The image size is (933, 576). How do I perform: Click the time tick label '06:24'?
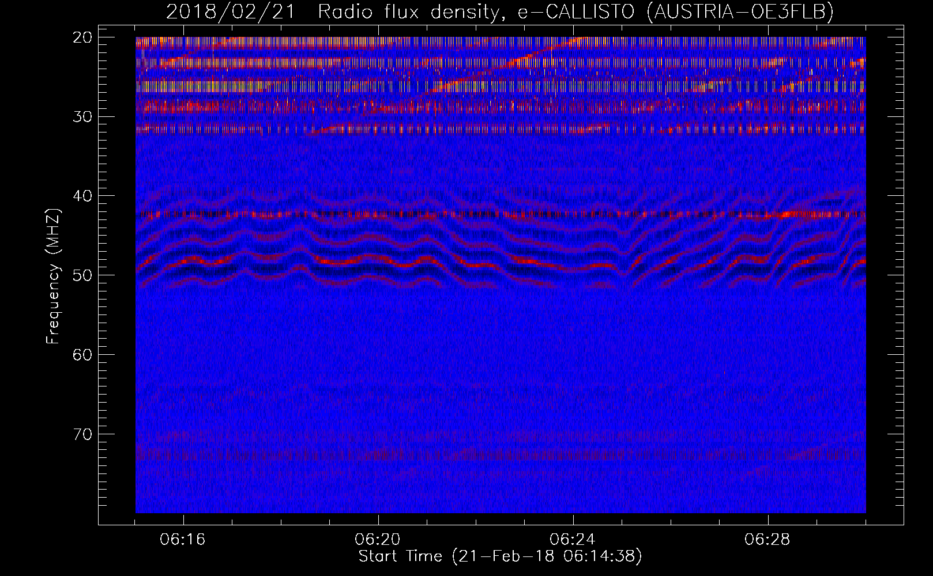click(573, 540)
